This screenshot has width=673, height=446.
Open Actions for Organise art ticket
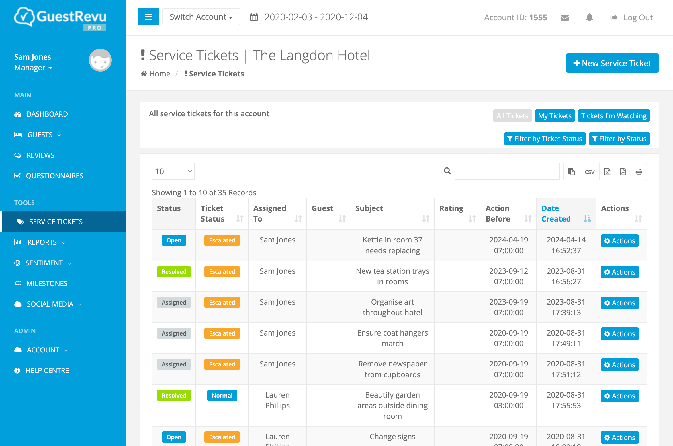point(619,303)
